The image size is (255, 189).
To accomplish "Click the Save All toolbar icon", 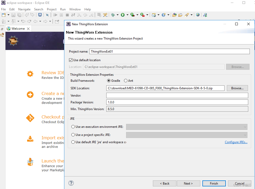I will click(19, 15).
